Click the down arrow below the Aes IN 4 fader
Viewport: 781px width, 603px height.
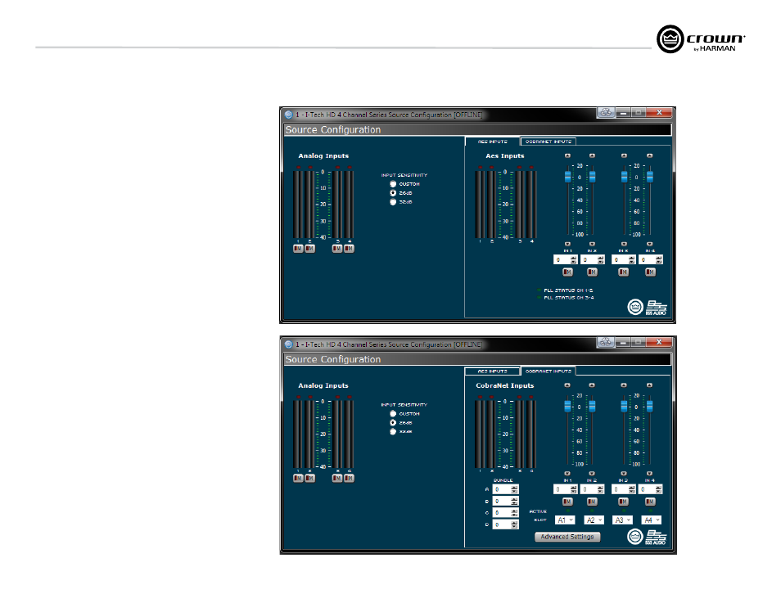[x=649, y=244]
